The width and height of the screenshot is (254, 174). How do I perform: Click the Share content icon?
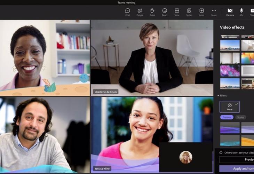click(x=252, y=12)
